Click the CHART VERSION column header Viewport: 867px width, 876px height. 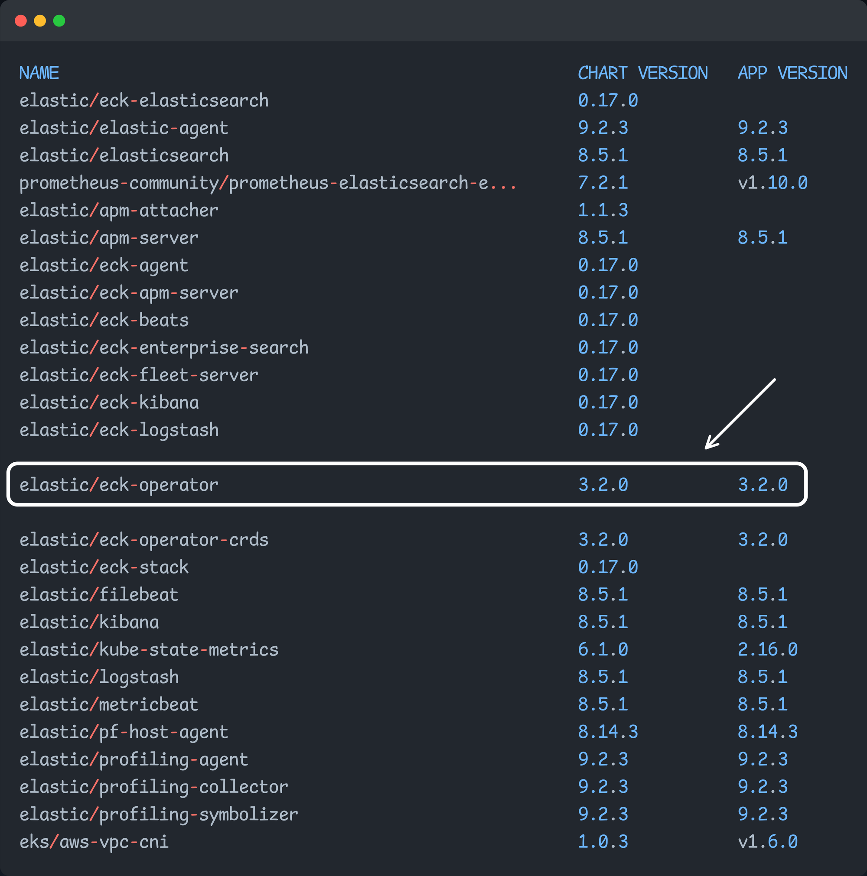(x=642, y=73)
